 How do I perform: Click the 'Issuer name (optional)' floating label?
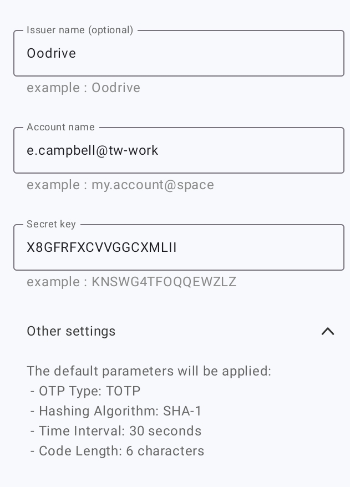(x=80, y=30)
